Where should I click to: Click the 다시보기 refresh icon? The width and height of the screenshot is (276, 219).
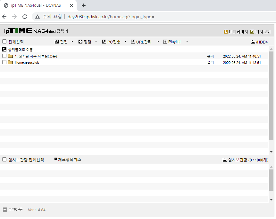252,32
